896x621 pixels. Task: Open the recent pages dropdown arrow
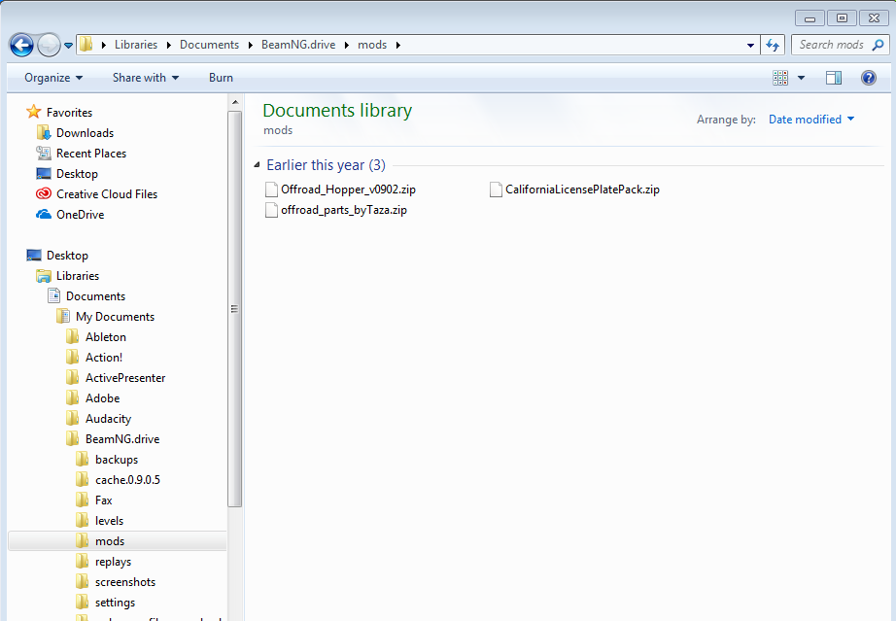69,45
